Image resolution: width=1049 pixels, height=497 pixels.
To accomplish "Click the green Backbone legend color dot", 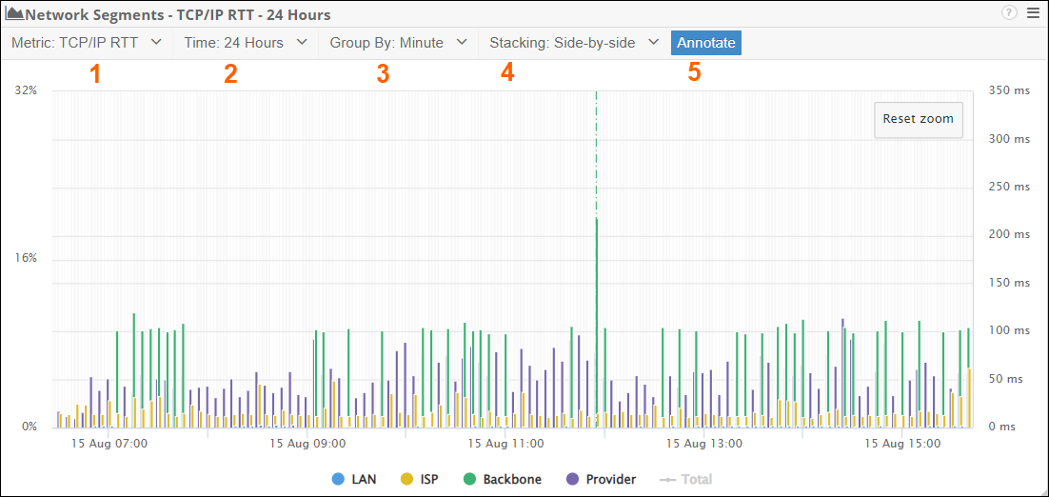I will coord(469,479).
